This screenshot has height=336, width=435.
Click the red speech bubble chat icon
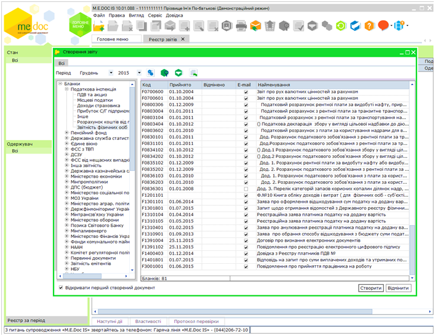[x=384, y=25]
